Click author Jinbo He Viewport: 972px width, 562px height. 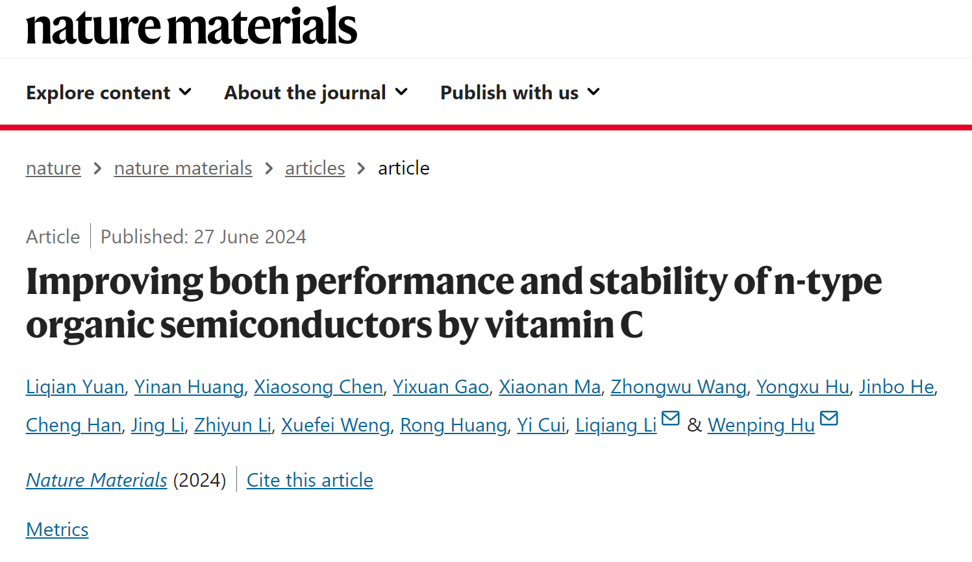897,387
